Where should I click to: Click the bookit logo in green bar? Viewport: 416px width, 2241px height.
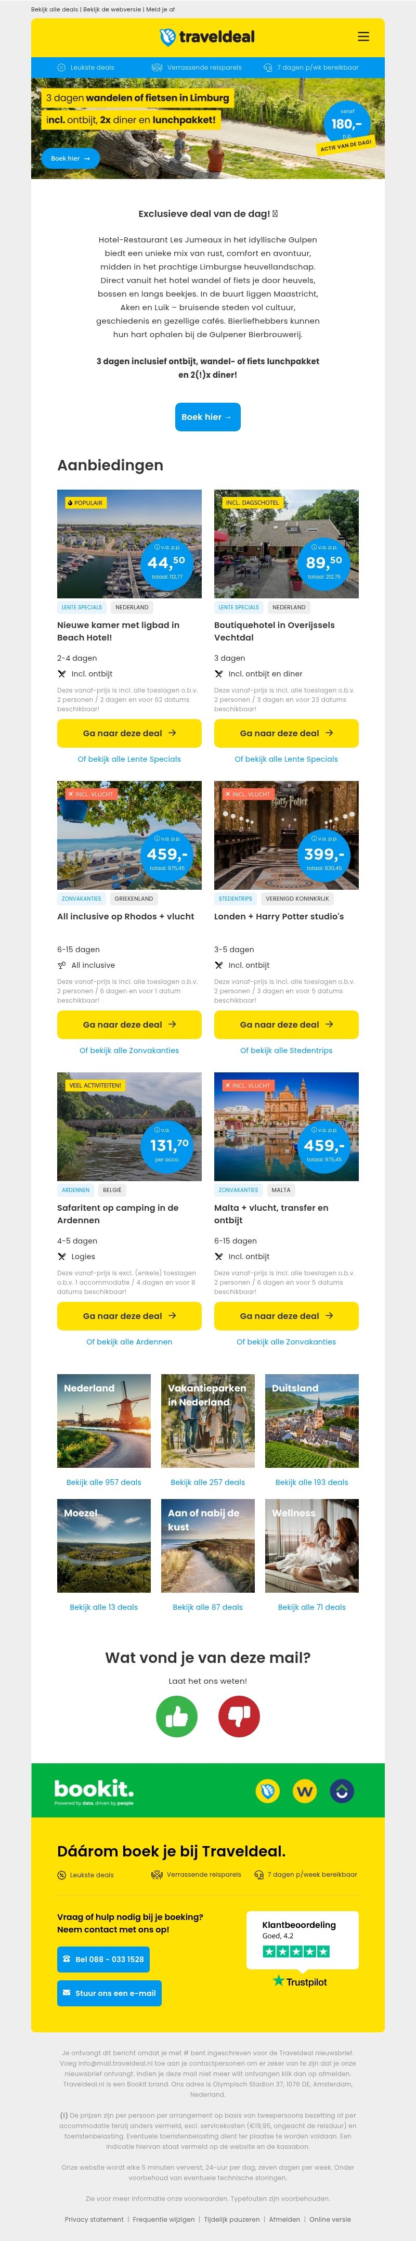coord(94,1790)
